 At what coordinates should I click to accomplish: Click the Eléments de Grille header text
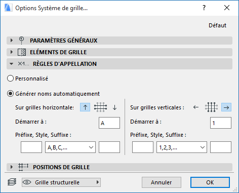click(x=58, y=52)
